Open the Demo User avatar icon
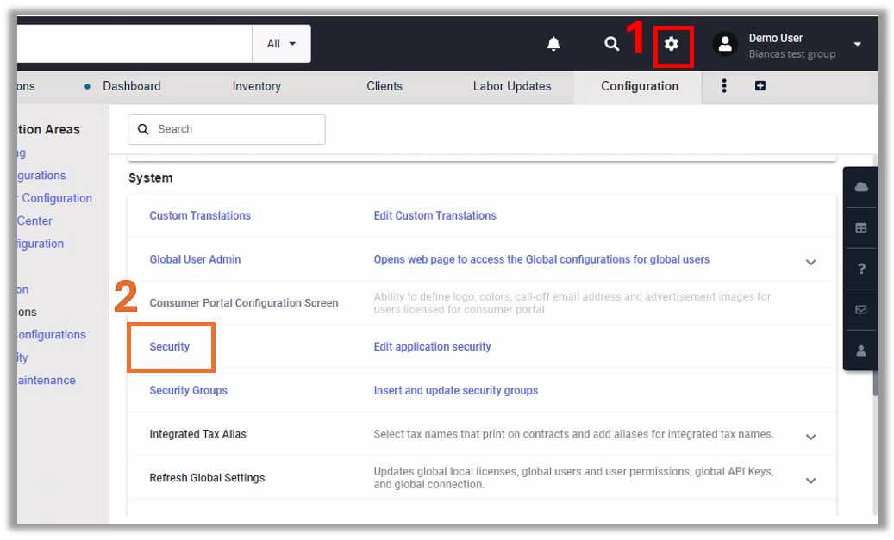The width and height of the screenshot is (894, 540). 726,45
